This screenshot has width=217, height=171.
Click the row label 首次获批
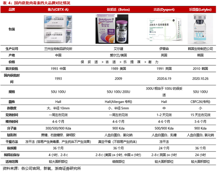[12, 69]
